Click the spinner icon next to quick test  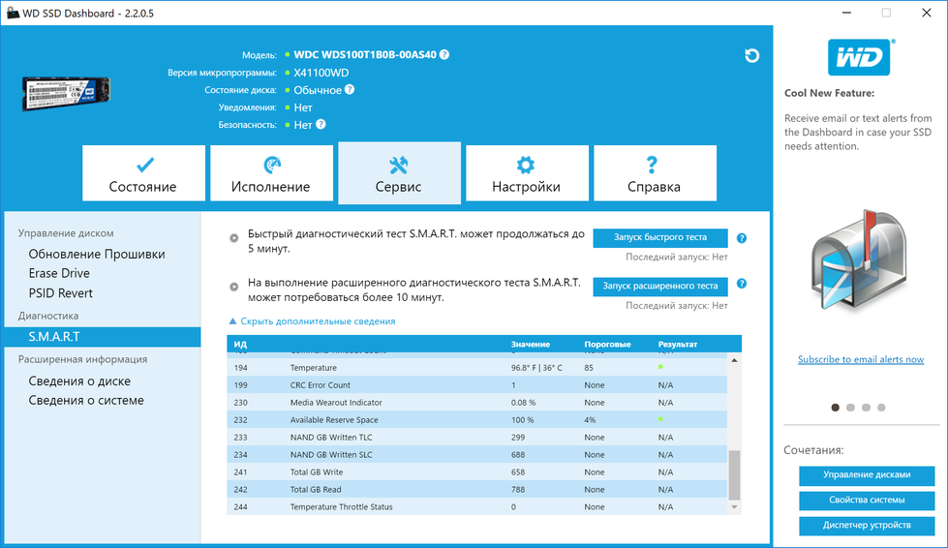coord(234,238)
